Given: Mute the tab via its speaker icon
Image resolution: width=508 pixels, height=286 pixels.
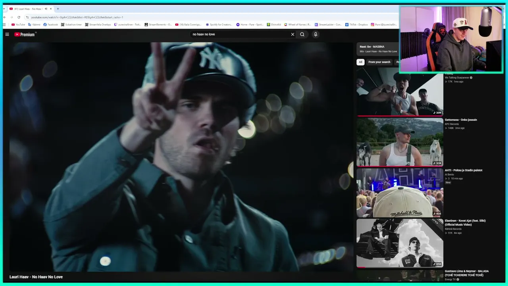Looking at the screenshot, I should 46,9.
